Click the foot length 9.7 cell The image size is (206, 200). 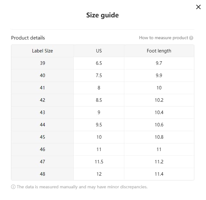click(x=159, y=63)
